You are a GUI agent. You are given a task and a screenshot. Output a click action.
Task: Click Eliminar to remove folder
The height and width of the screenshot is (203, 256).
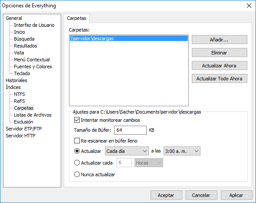pos(220,53)
